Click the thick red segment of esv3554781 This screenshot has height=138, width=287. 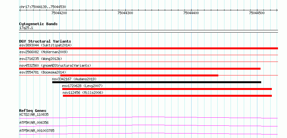click(139, 75)
